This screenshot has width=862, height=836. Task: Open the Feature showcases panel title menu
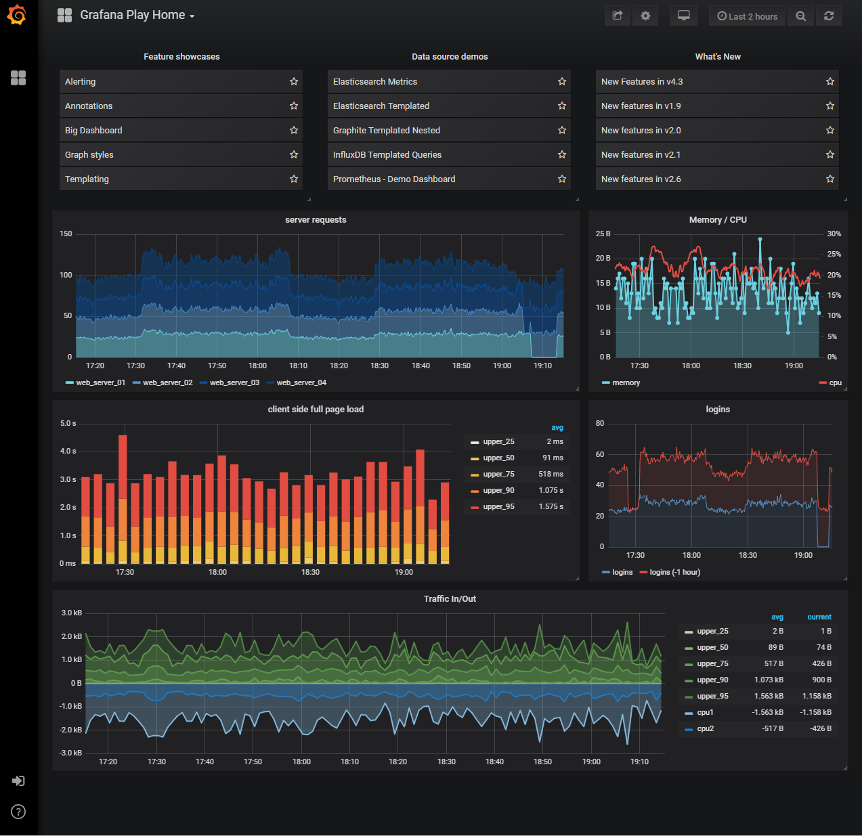coord(181,57)
